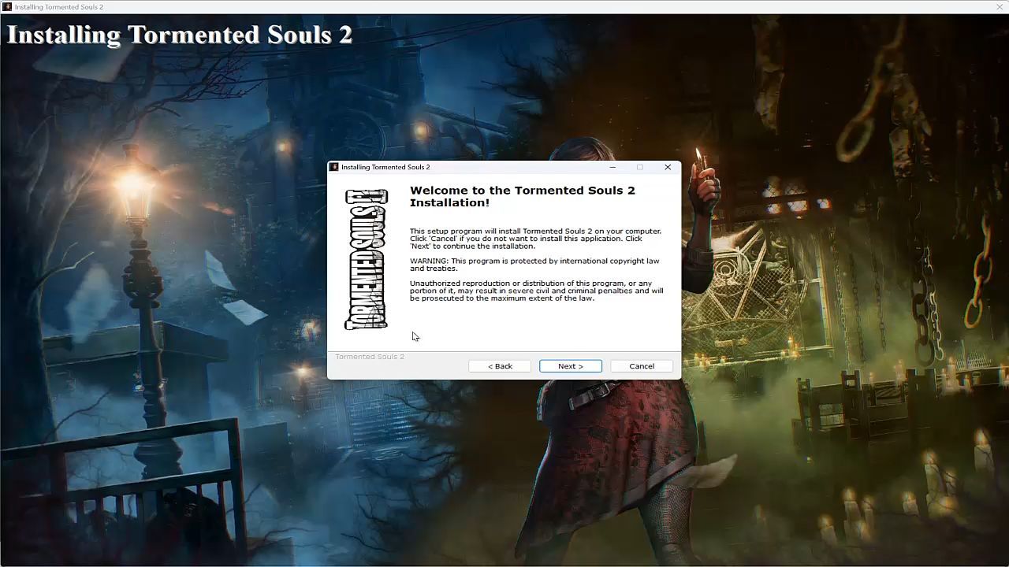Click the glowing street lamp in the background
The image size is (1009, 567).
pyautogui.click(x=134, y=185)
